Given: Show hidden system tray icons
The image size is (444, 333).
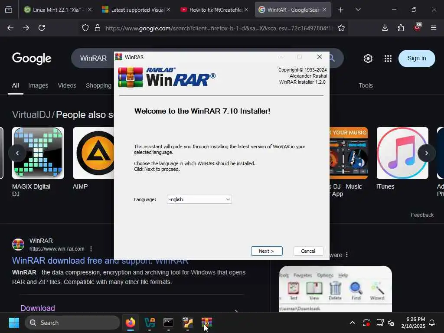Looking at the screenshot, I should pos(352,323).
